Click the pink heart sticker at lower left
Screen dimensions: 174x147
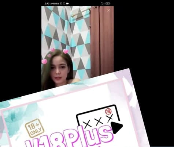44,62
